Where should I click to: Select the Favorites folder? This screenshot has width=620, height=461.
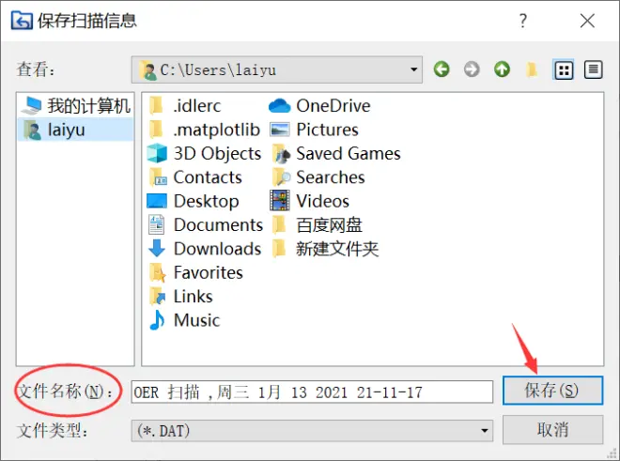[x=196, y=272]
